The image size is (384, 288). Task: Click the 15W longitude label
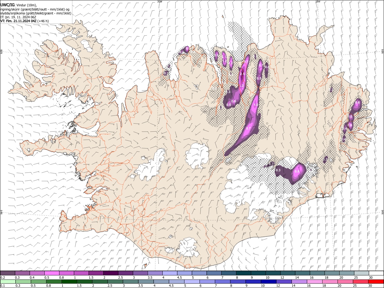[x=318, y=1]
